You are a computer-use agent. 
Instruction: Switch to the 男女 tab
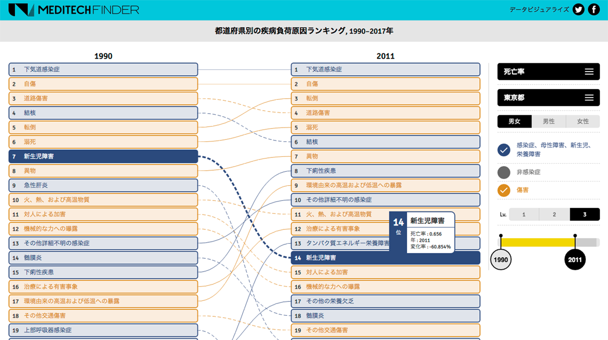pos(514,121)
